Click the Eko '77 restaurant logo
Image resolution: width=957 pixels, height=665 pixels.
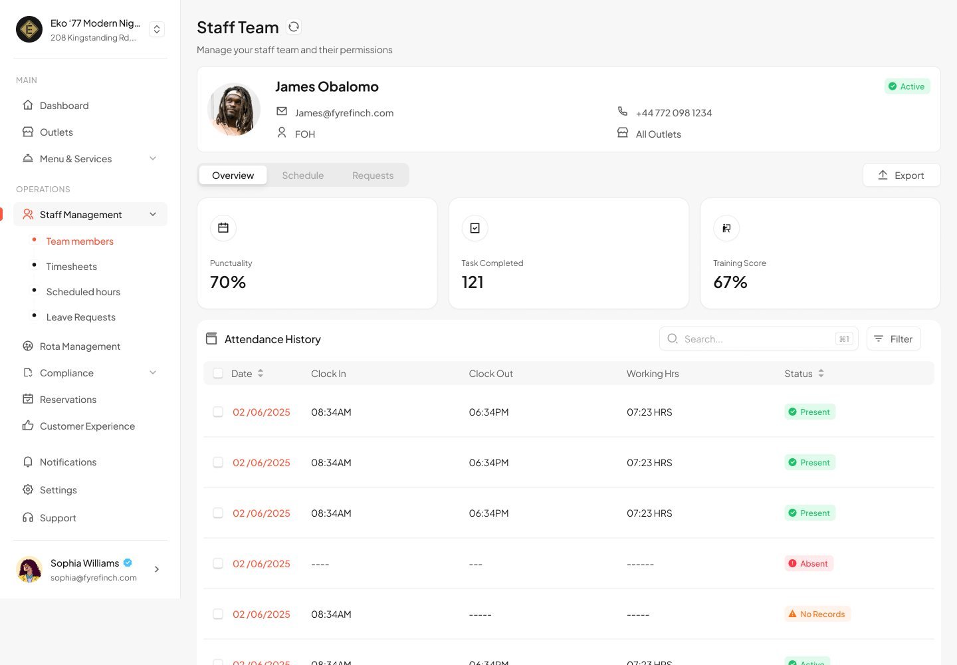click(29, 29)
